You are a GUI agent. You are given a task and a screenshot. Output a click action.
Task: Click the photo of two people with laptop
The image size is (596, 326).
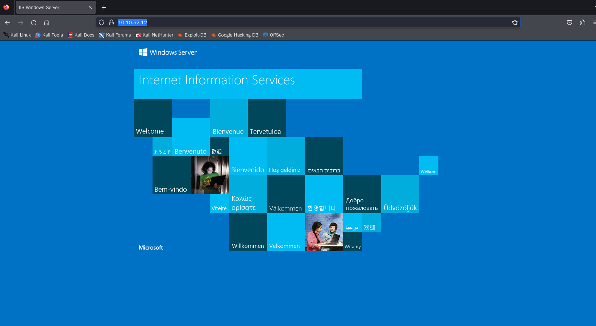coord(324,232)
